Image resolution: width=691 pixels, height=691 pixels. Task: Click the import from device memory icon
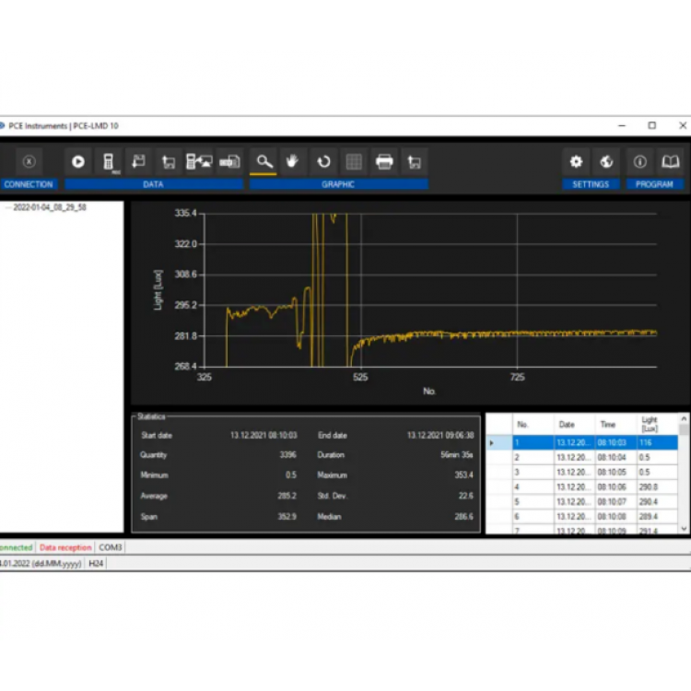coord(199,162)
